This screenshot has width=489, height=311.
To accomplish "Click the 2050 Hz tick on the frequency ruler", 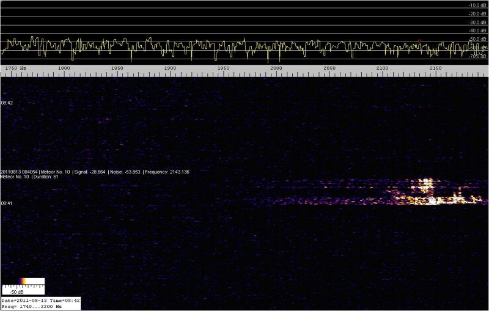I will (x=329, y=68).
